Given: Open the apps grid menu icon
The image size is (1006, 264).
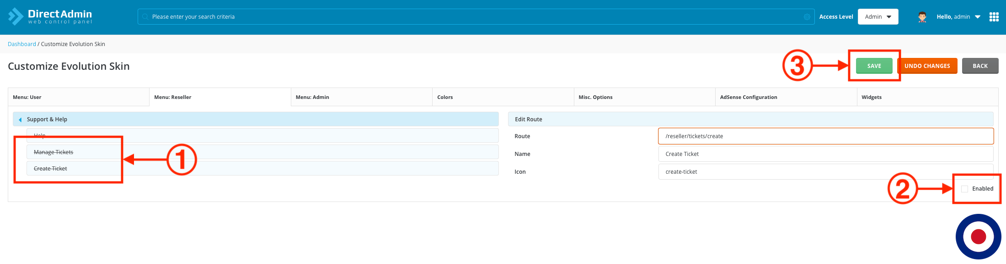Looking at the screenshot, I should (994, 17).
